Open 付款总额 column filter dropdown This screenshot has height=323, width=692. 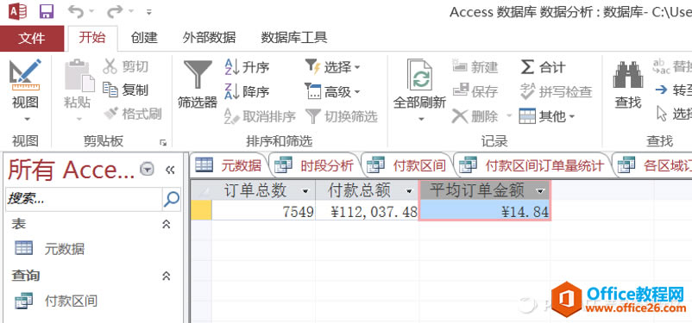click(409, 191)
